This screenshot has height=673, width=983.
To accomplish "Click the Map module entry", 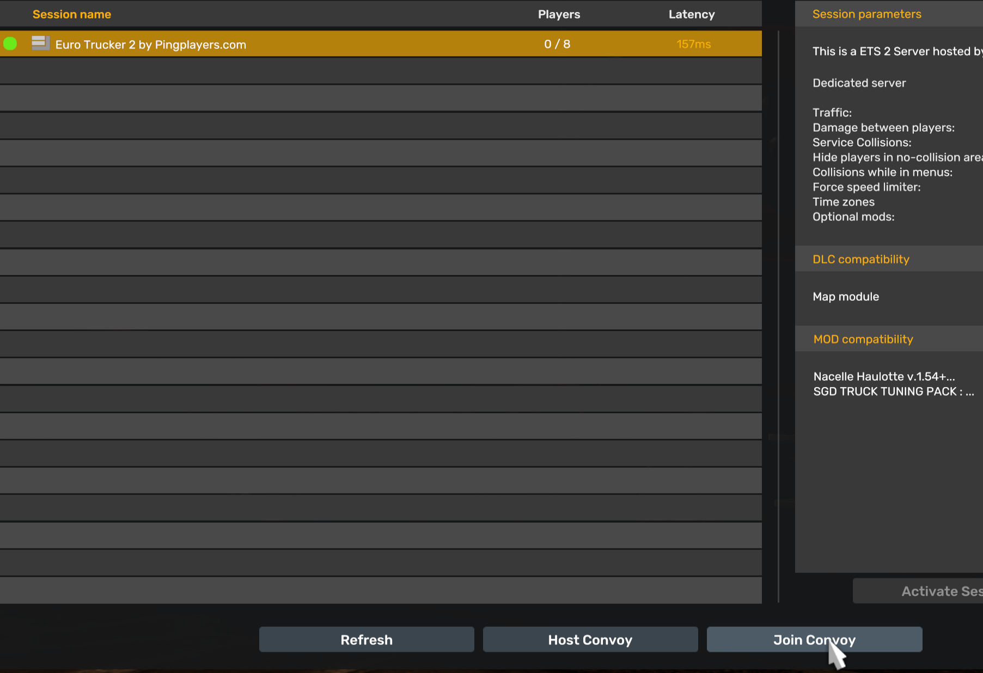I will tap(846, 297).
